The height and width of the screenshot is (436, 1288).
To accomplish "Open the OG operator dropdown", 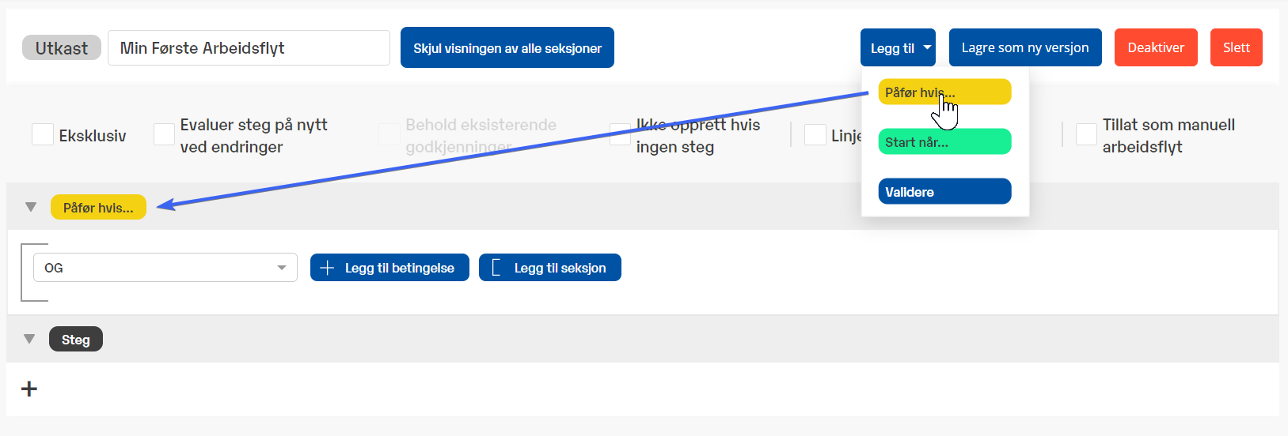I will (x=165, y=268).
